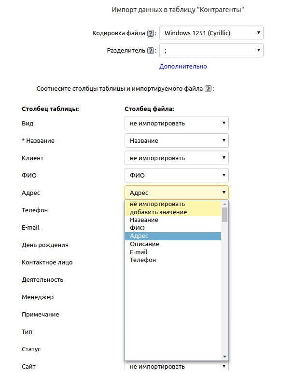
Task: Open the Название column mapping dropdown
Action: (x=176, y=141)
